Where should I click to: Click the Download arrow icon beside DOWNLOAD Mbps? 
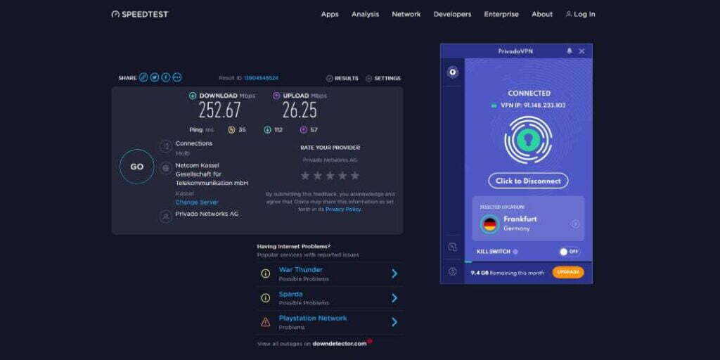[193, 96]
